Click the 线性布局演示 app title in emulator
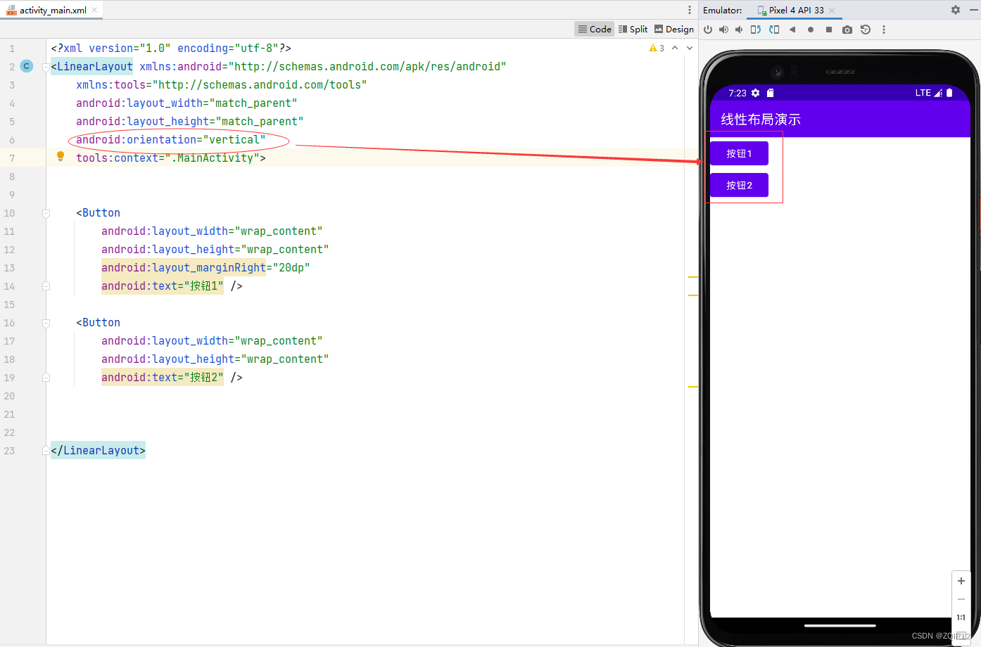 coord(761,120)
